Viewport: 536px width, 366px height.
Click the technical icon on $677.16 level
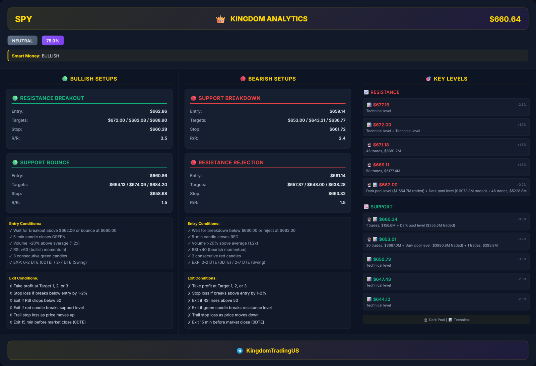pos(369,105)
